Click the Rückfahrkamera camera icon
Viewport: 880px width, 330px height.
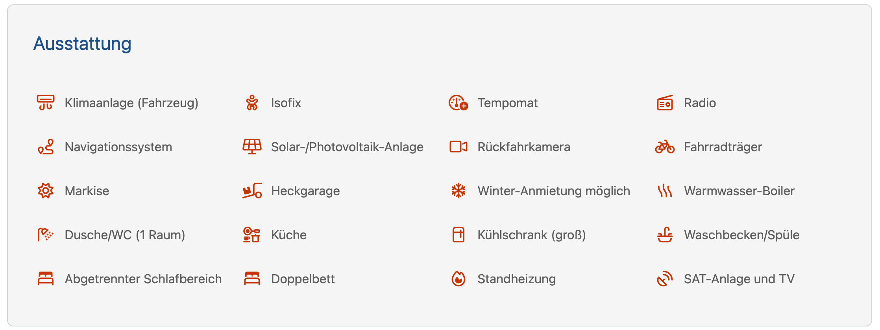click(x=458, y=147)
